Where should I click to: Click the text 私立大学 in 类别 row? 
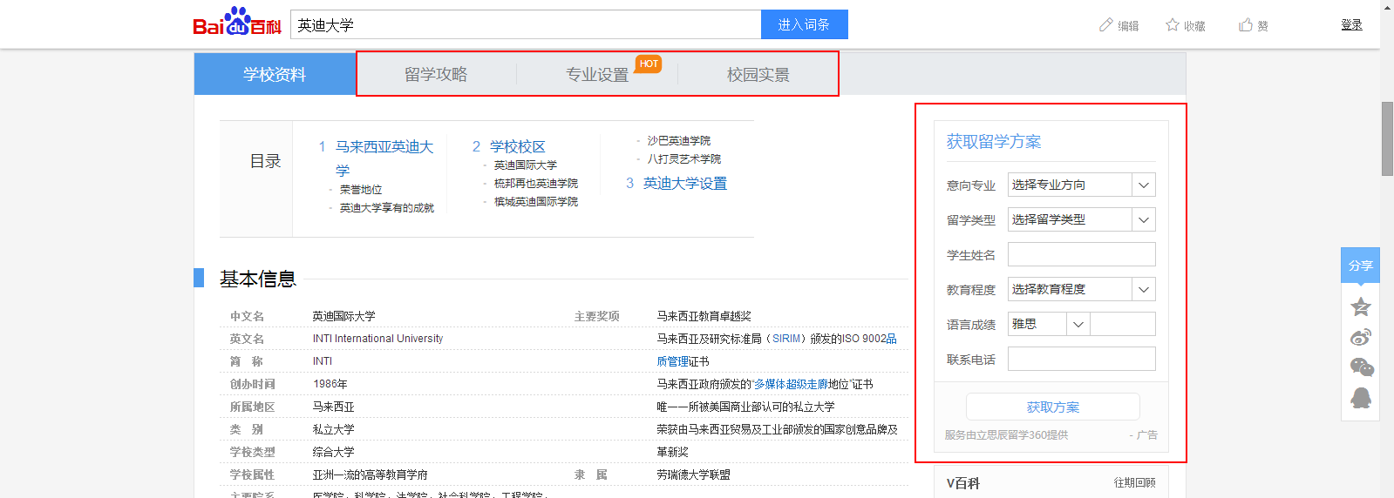[x=333, y=429]
